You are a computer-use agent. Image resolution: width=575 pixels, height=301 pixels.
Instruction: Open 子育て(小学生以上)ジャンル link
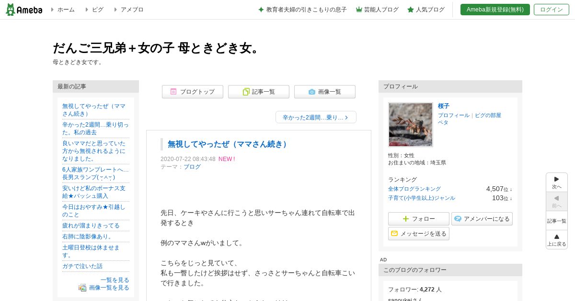coord(422,198)
